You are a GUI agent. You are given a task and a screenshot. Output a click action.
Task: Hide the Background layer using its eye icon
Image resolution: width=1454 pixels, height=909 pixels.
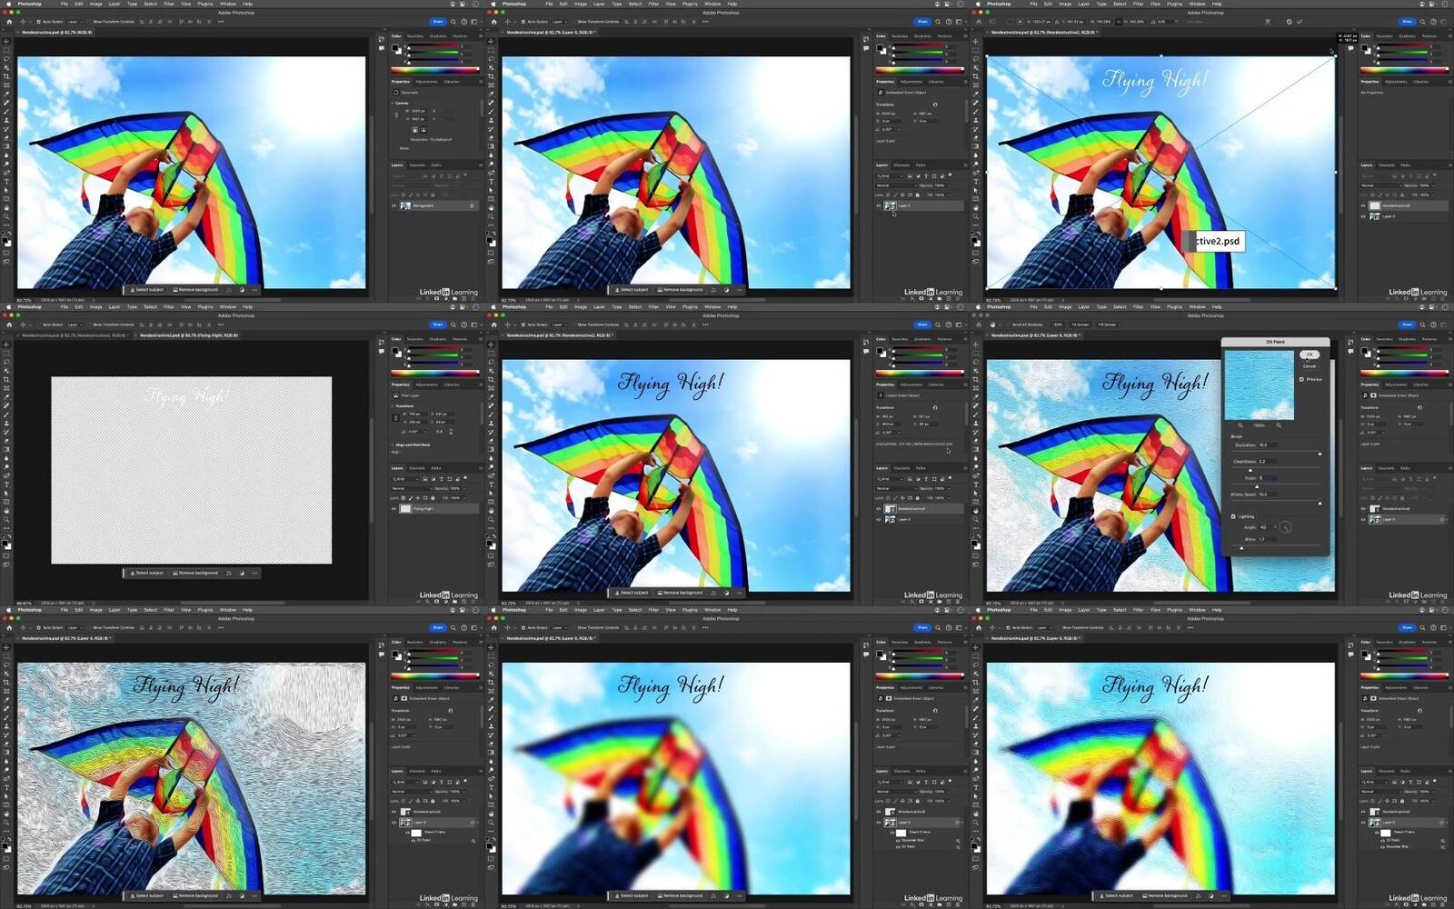(x=393, y=205)
